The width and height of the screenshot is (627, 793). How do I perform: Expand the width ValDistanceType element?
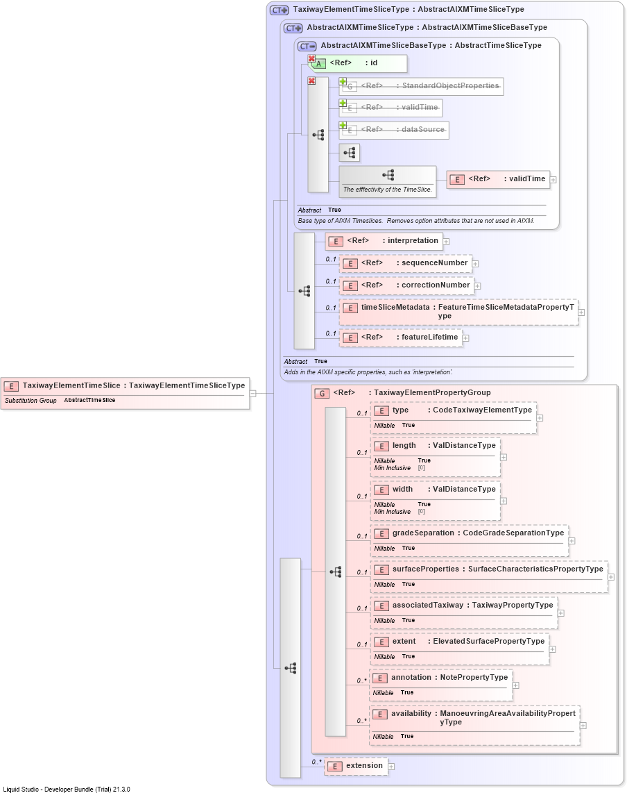click(x=504, y=501)
